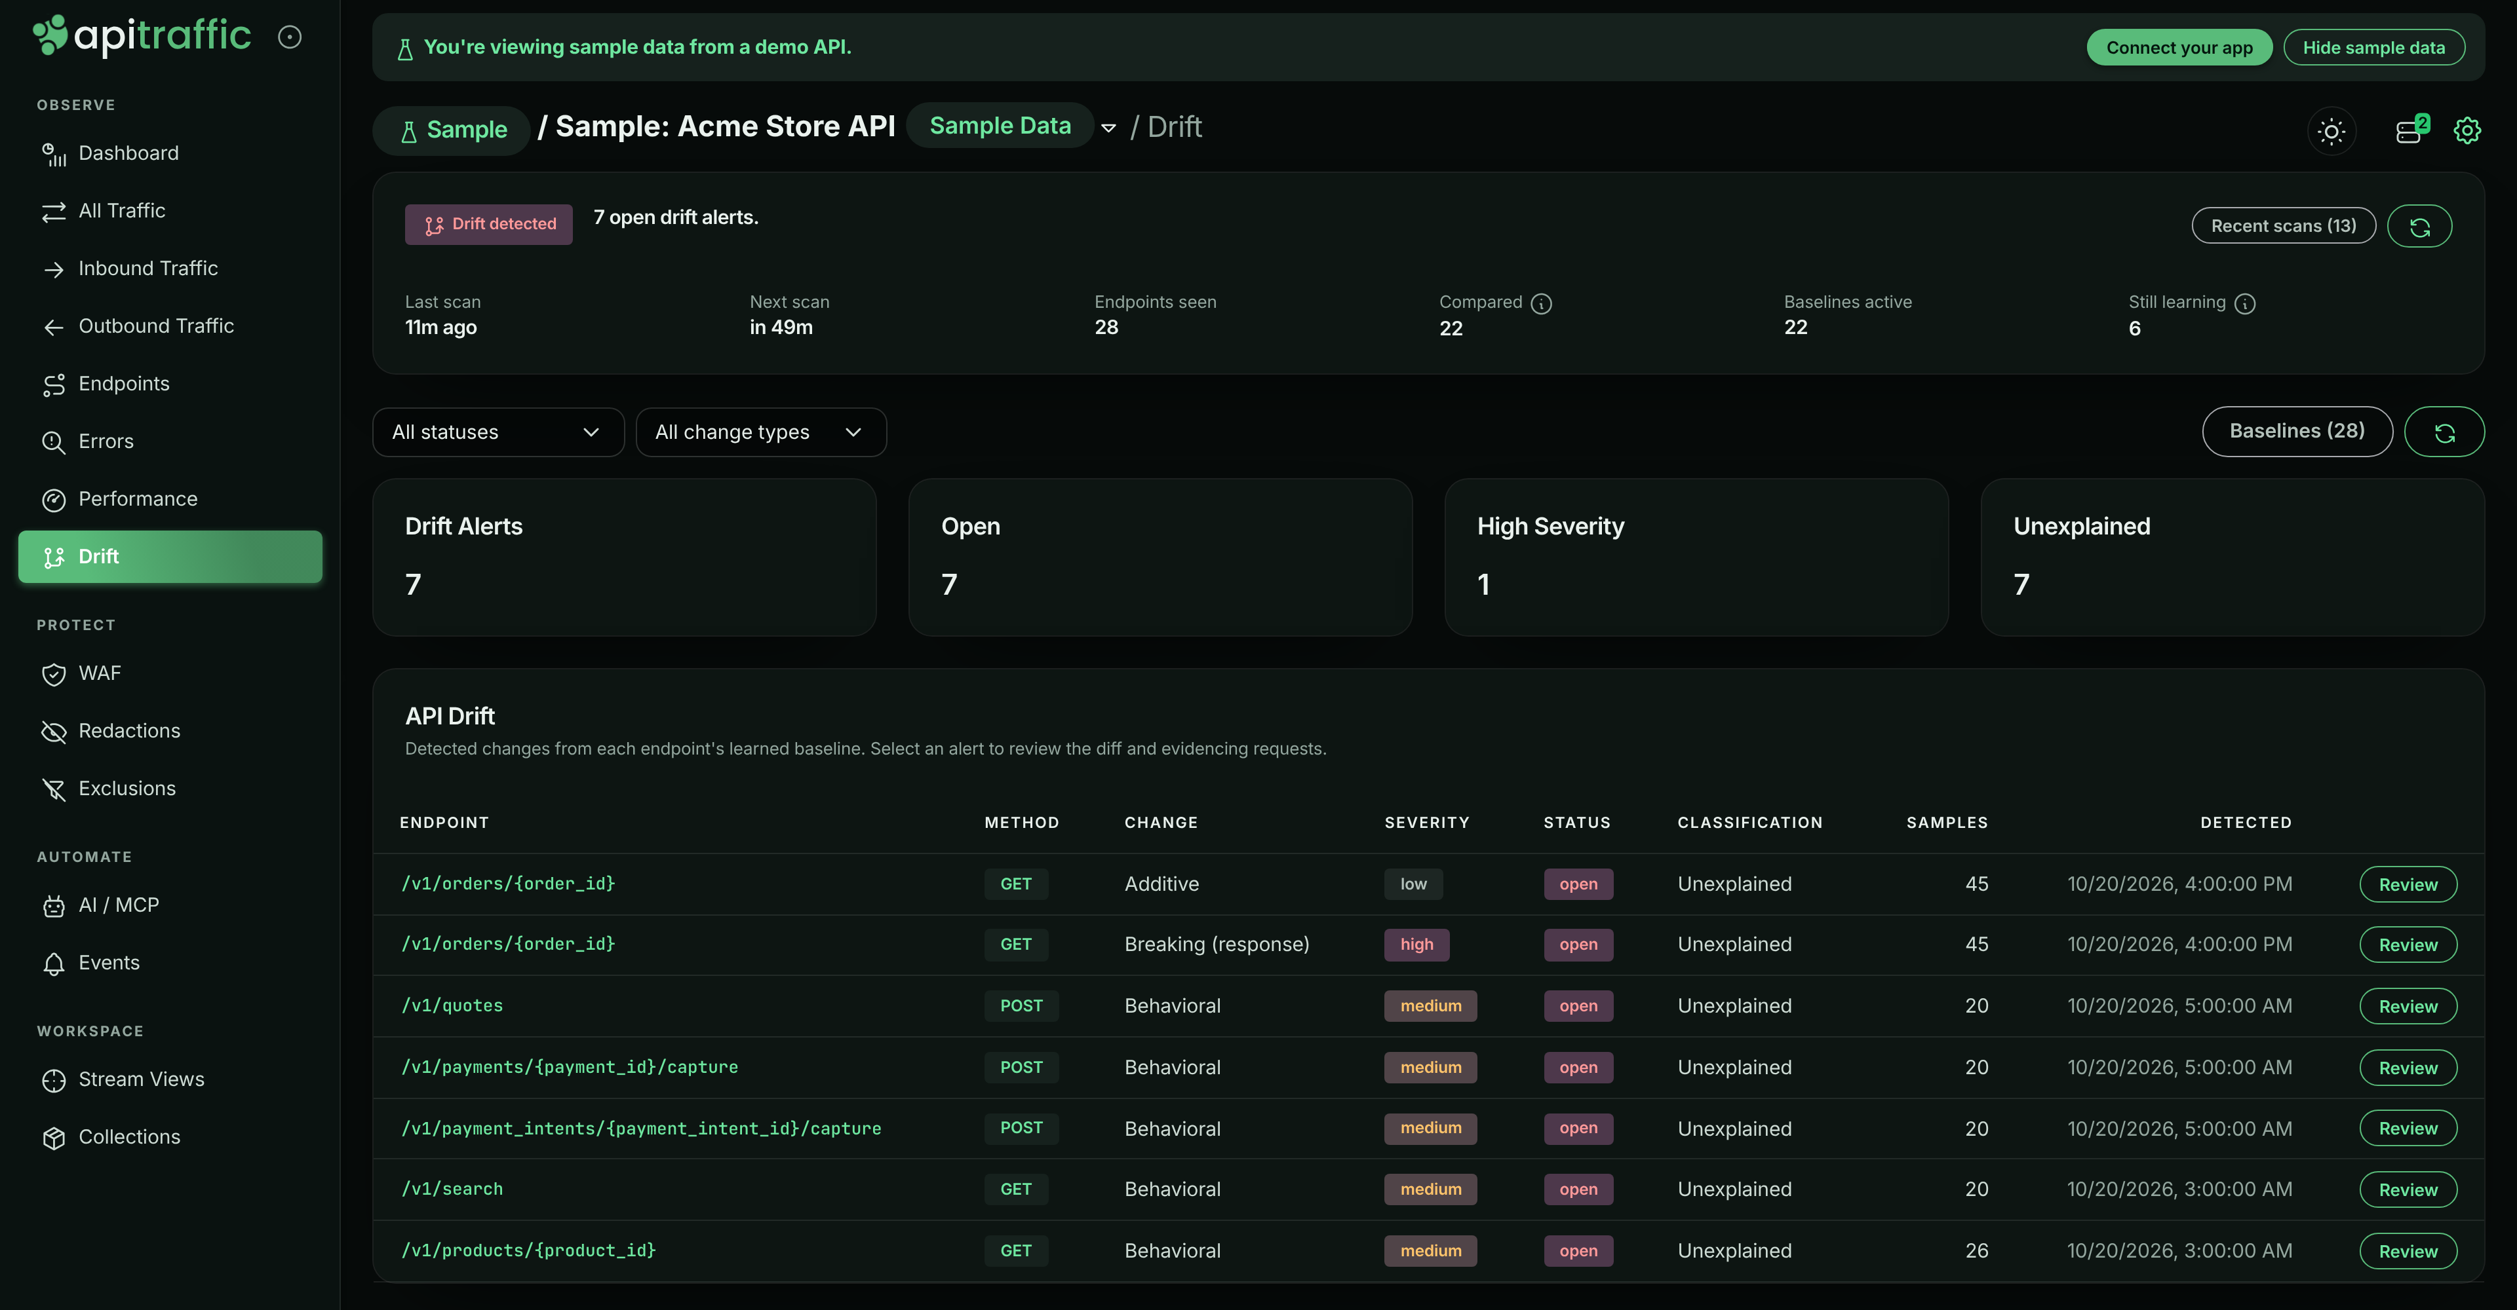Toggle light/dark theme sun icon

(2332, 131)
